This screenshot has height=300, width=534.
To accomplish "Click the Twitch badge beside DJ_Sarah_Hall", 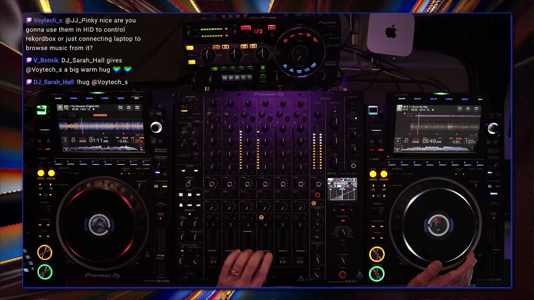I will (29, 82).
